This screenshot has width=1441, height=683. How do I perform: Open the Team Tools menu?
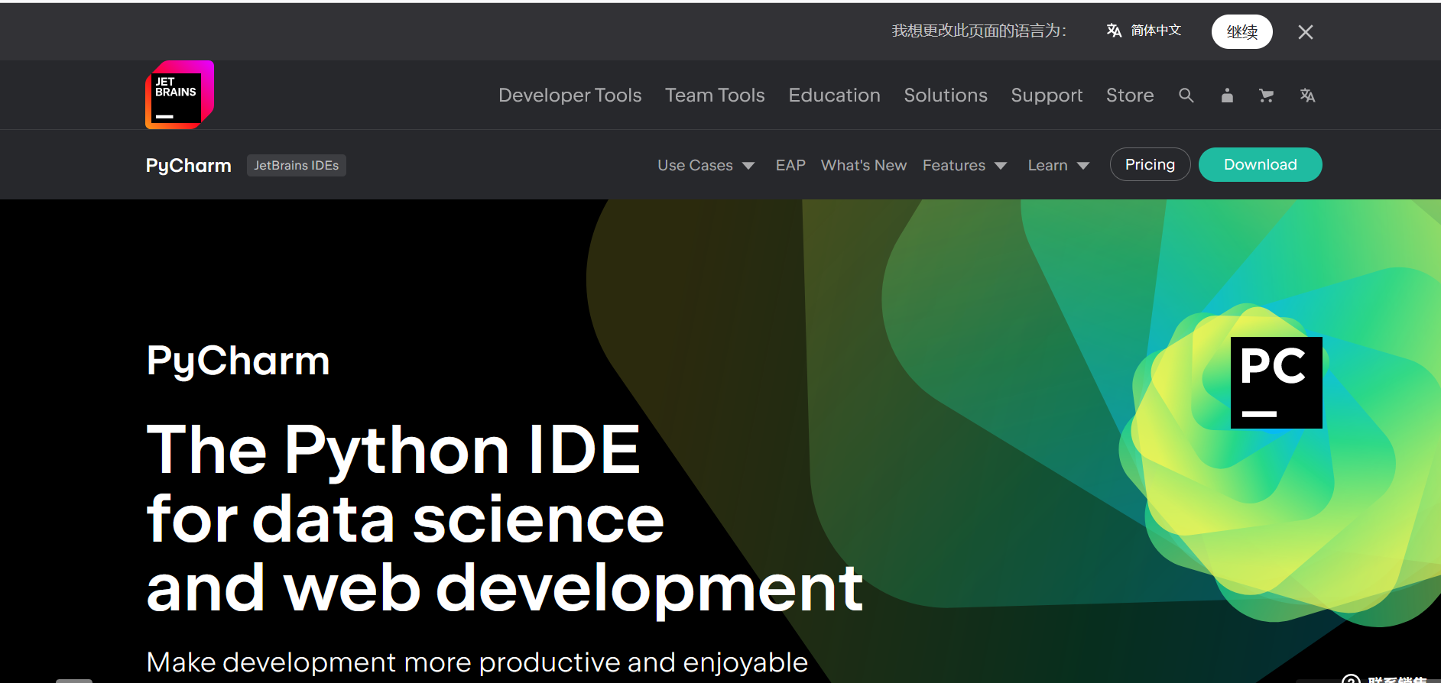click(714, 95)
